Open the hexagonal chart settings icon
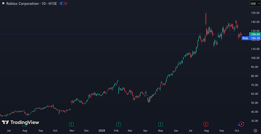Viewport: 261px width, 134px height. click(x=255, y=131)
